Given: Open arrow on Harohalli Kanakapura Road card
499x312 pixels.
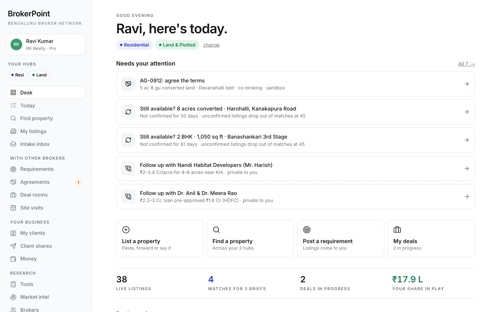Looking at the screenshot, I should coord(467,112).
